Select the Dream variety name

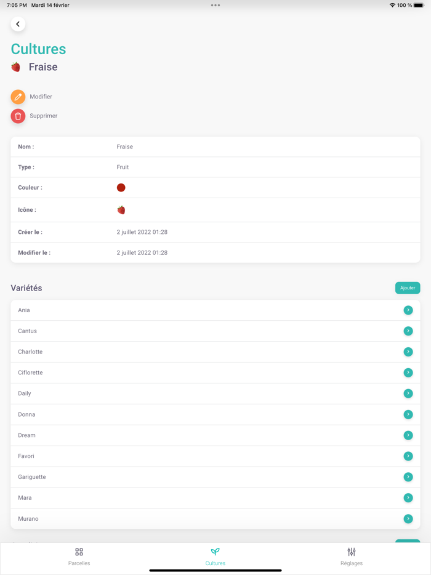click(x=26, y=435)
